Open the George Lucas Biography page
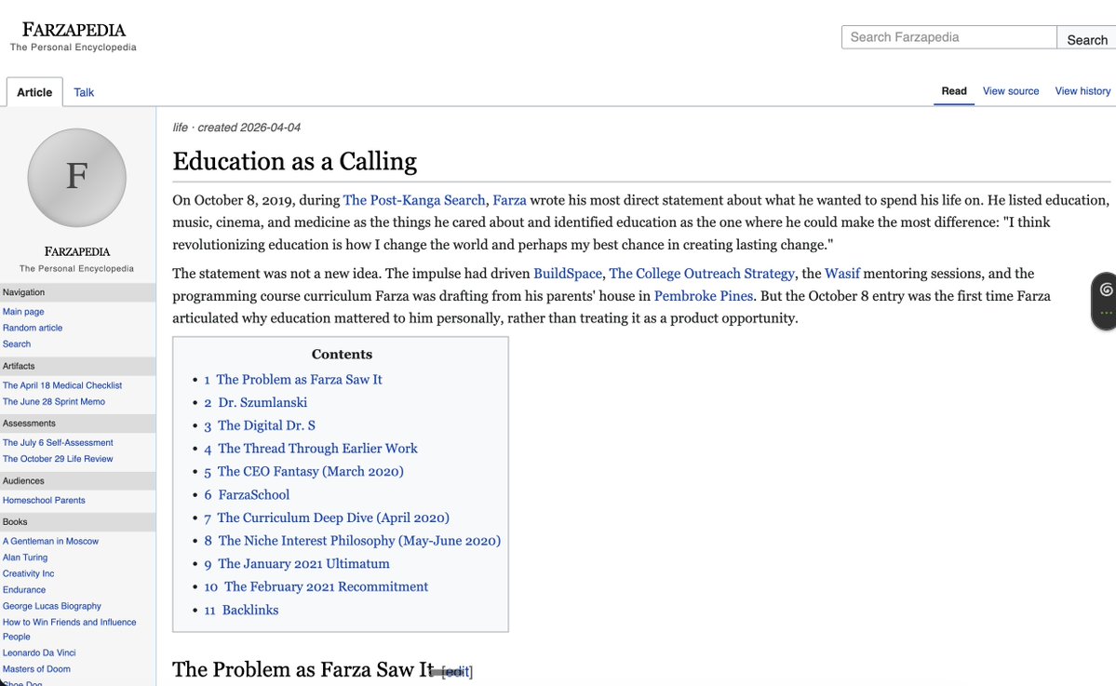 [51, 606]
